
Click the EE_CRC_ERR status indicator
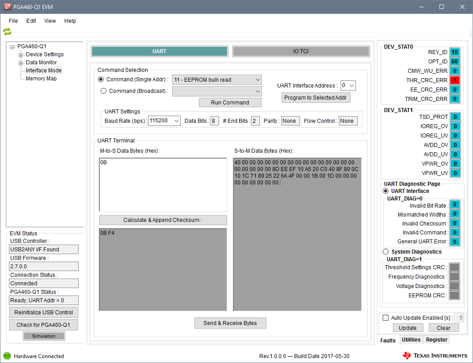click(x=455, y=89)
